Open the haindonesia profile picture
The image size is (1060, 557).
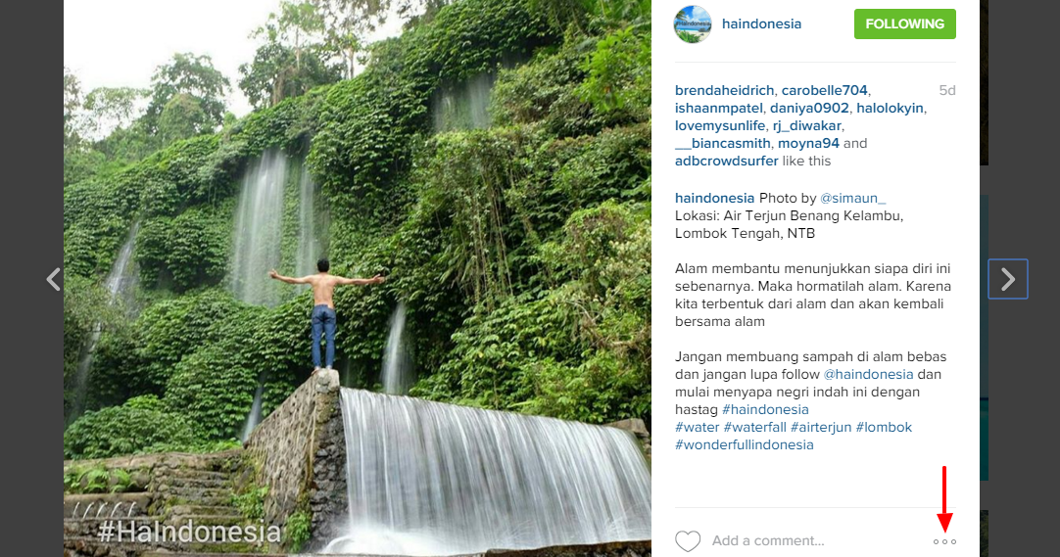(x=693, y=23)
